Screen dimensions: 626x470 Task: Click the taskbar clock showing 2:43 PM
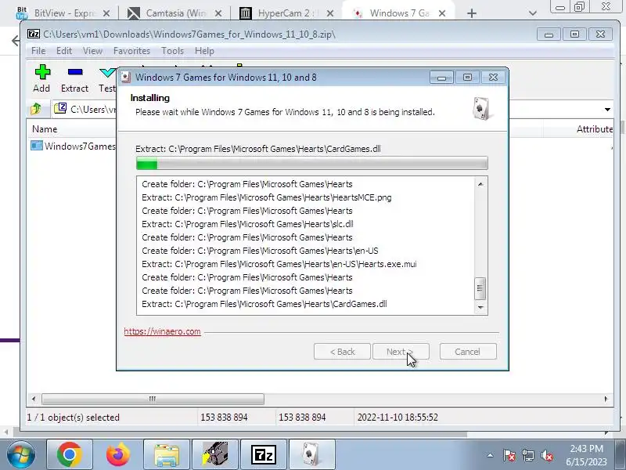pos(586,455)
